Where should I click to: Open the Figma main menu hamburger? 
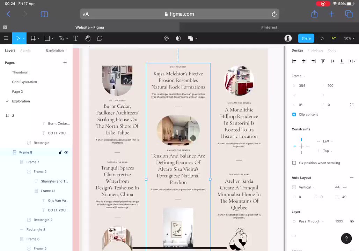(6, 38)
